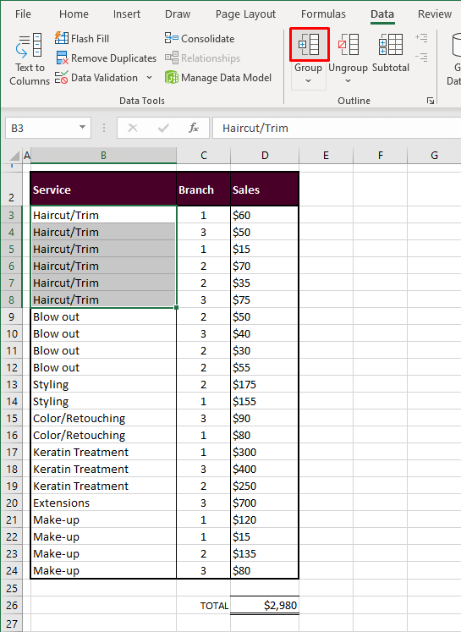Select column E header
Viewport: 461px width, 632px height.
[x=326, y=156]
